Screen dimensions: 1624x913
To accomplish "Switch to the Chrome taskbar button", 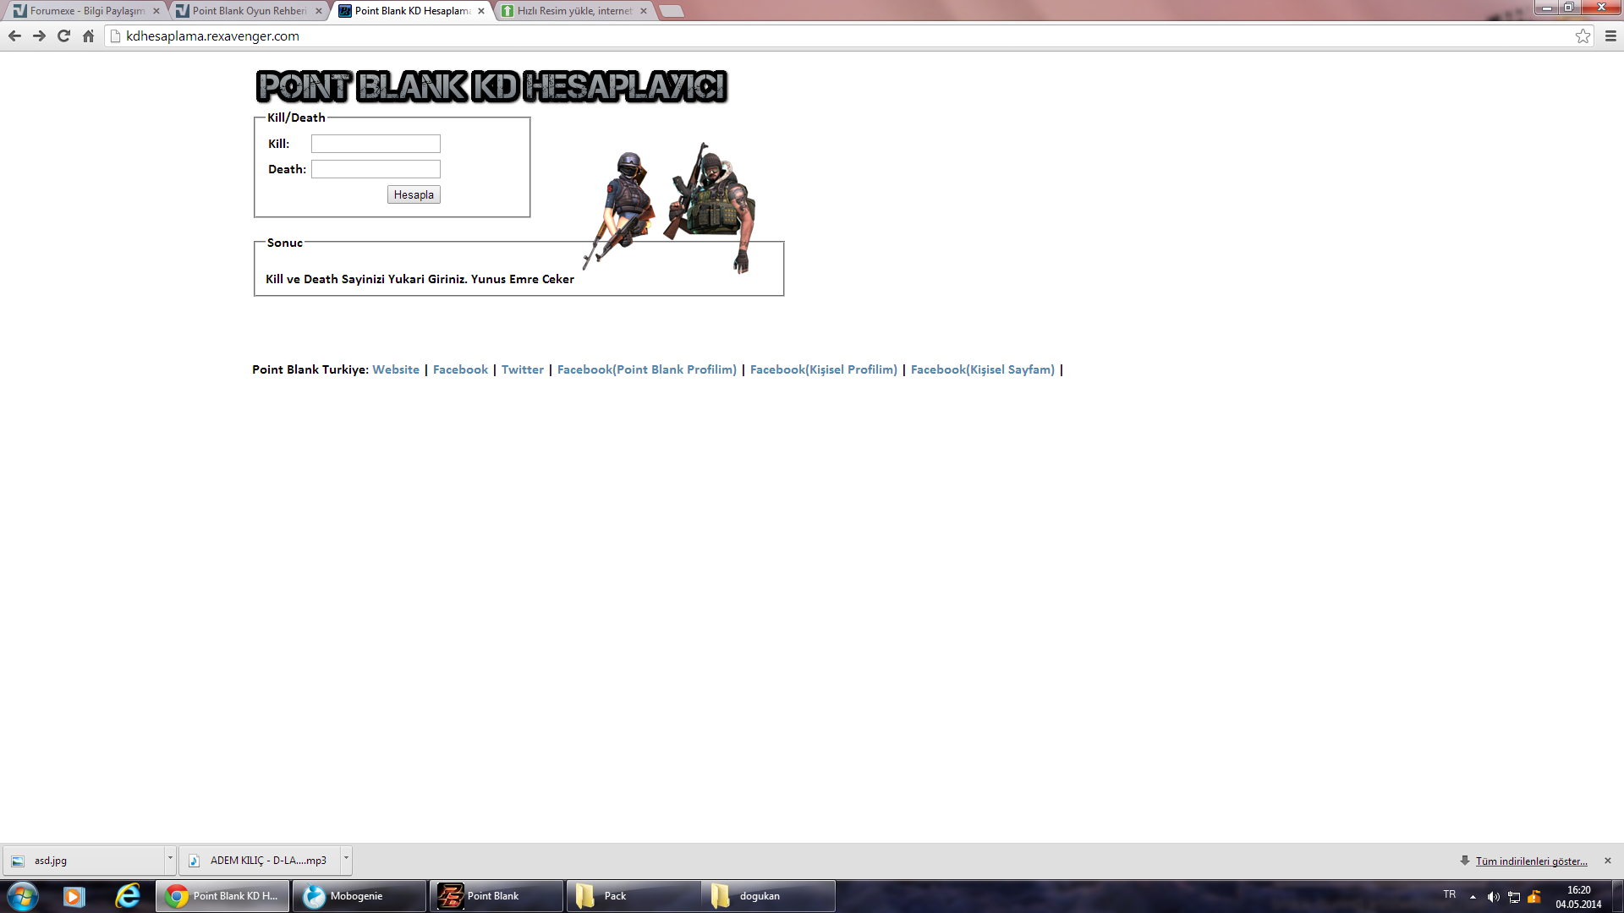I will coord(222,896).
